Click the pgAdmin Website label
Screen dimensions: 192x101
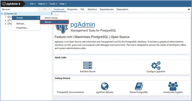click(105, 92)
